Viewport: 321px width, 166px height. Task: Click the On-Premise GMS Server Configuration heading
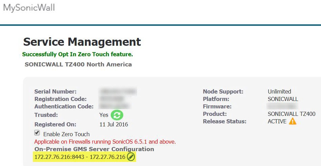pyautogui.click(x=94, y=149)
